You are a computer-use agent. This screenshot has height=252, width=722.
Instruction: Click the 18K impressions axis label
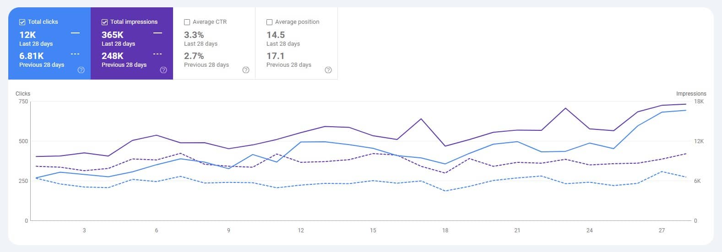[x=699, y=102]
